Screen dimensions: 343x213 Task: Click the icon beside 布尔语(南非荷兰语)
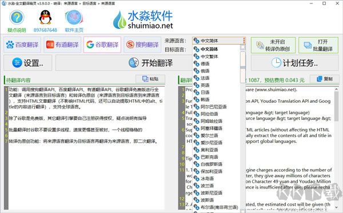197,207
